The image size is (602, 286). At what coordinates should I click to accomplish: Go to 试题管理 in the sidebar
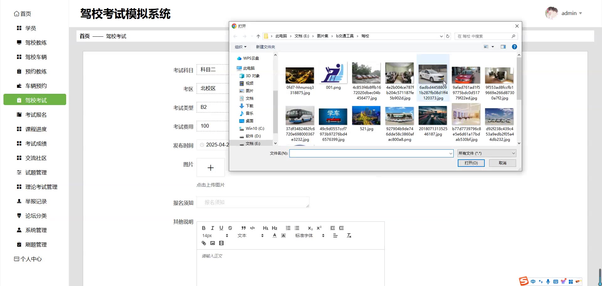(36, 172)
